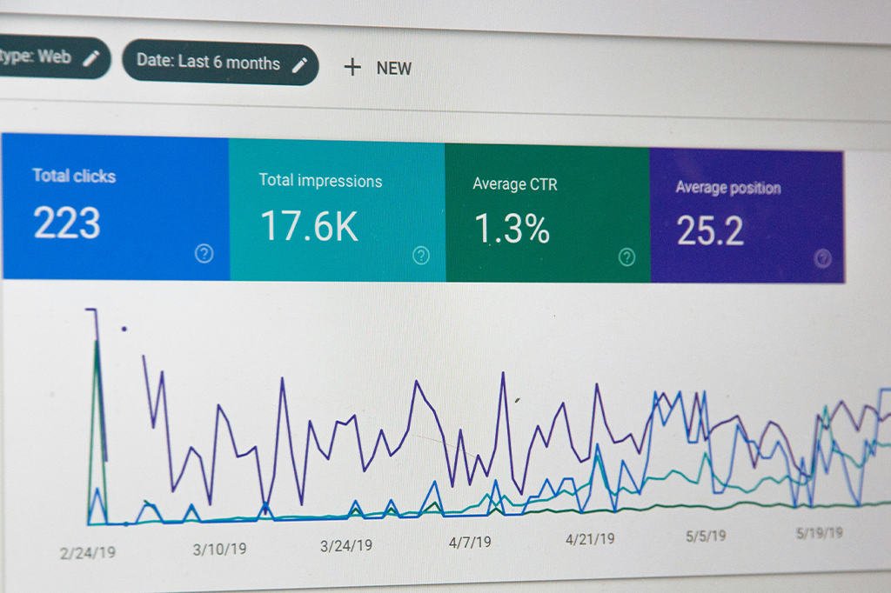The height and width of the screenshot is (593, 891).
Task: Open the help icon on Total clicks card
Action: [204, 254]
